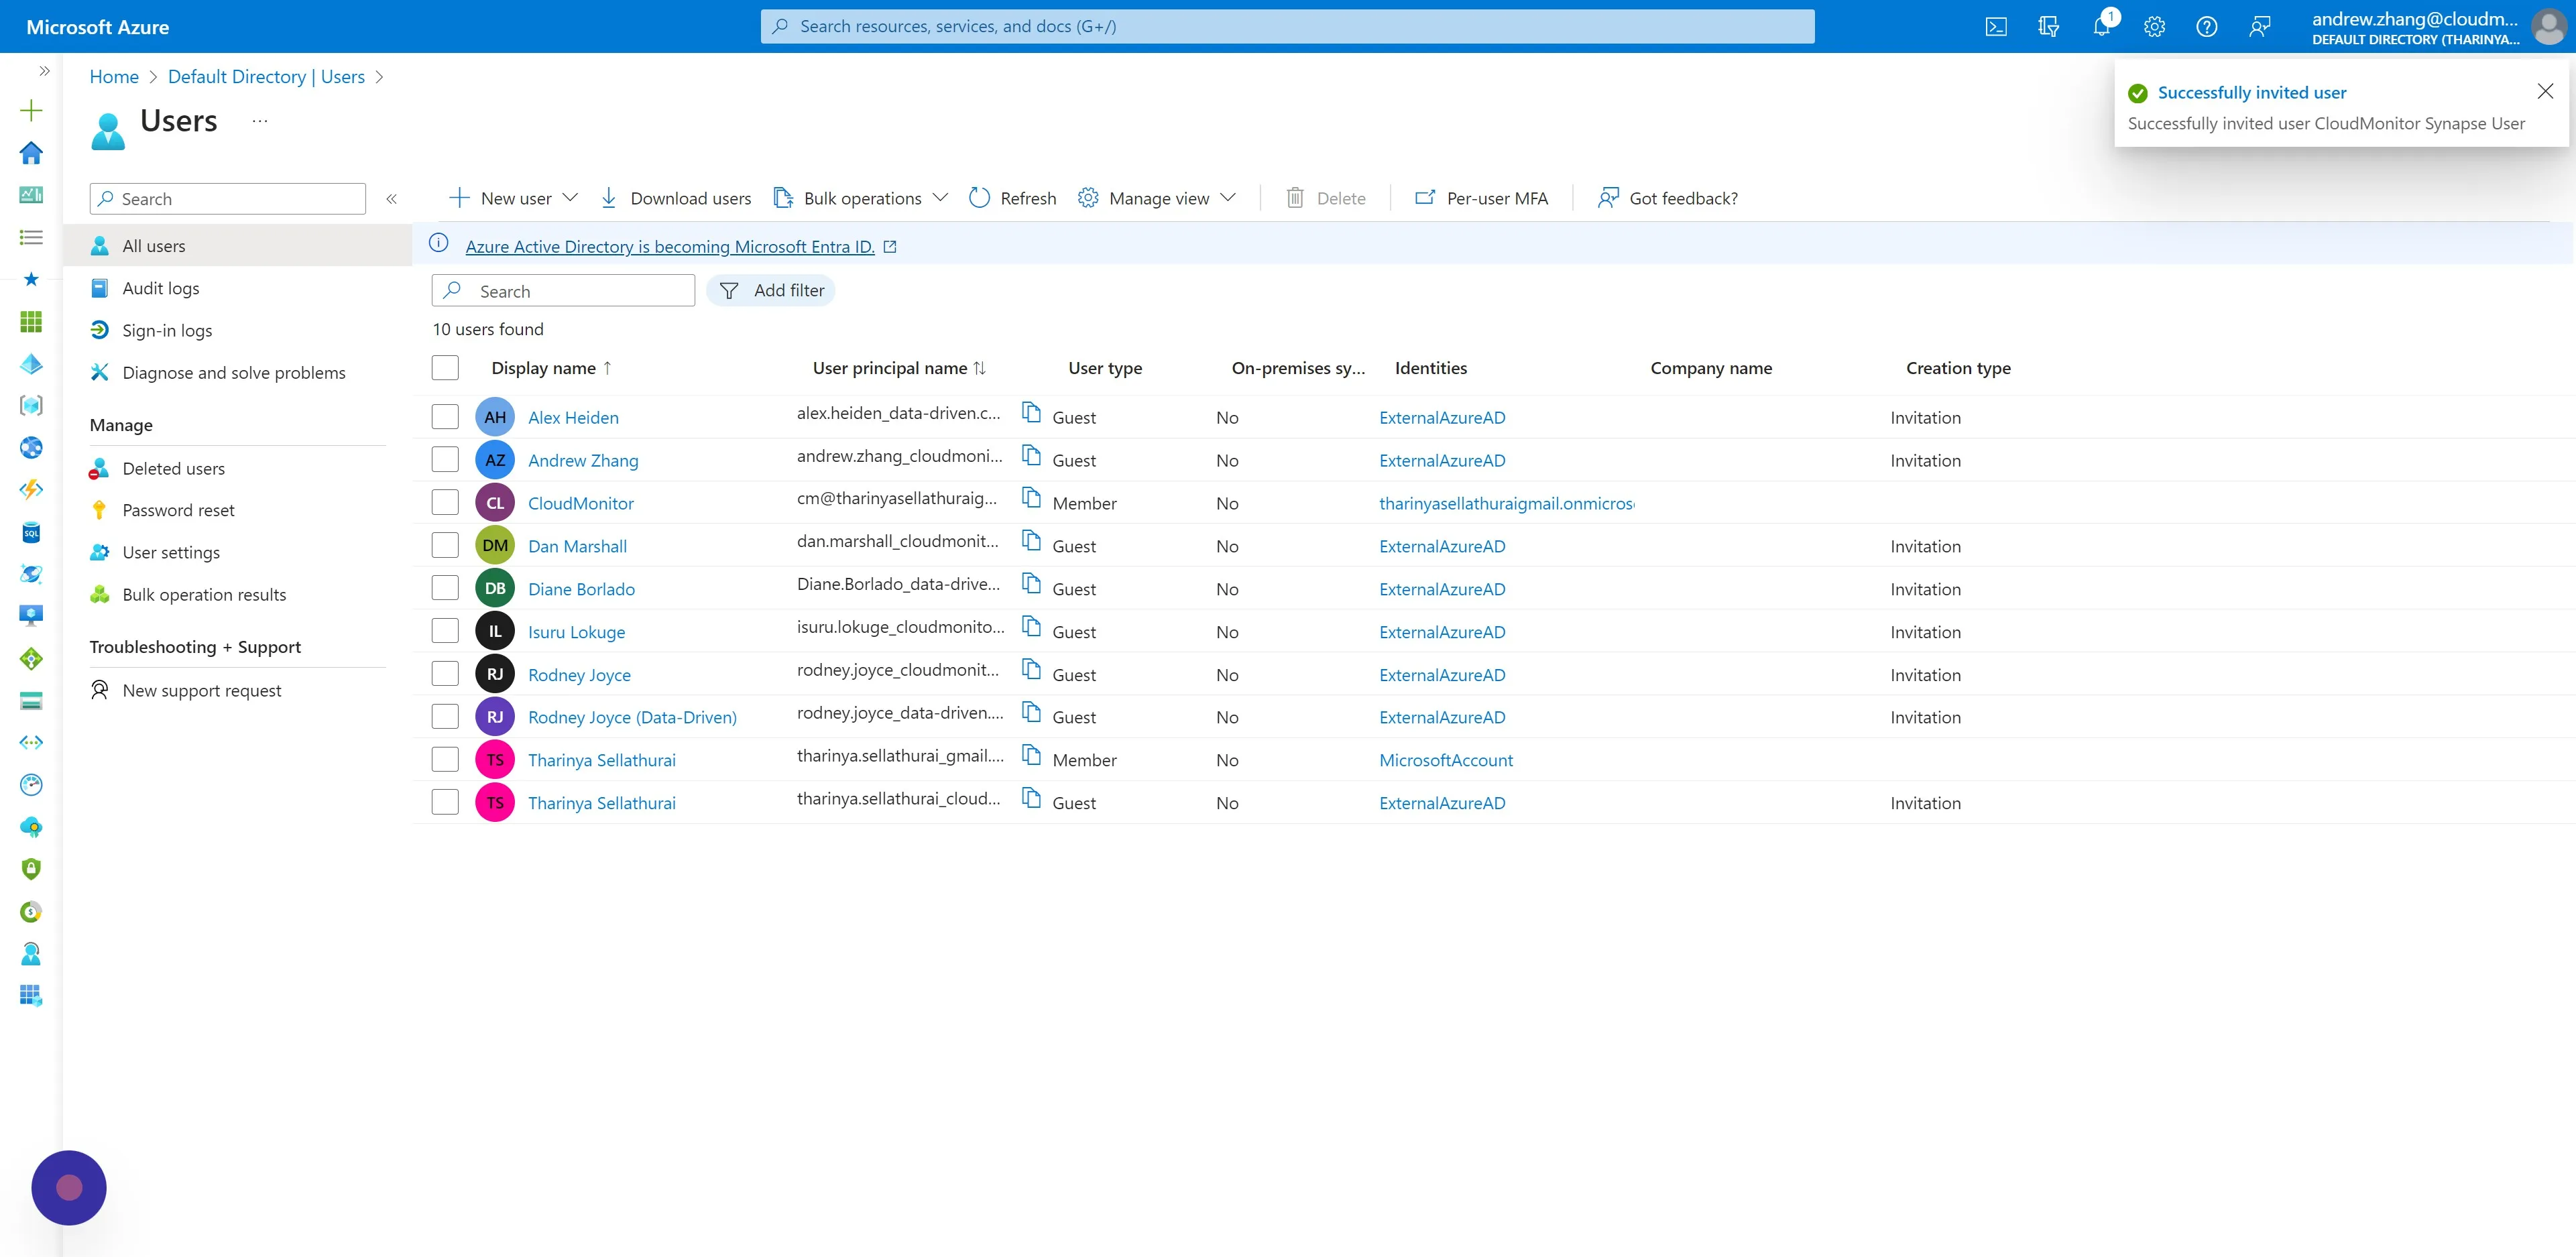Check the Tharinya Sellathurai Member row checkbox
The height and width of the screenshot is (1257, 2576).
(445, 760)
